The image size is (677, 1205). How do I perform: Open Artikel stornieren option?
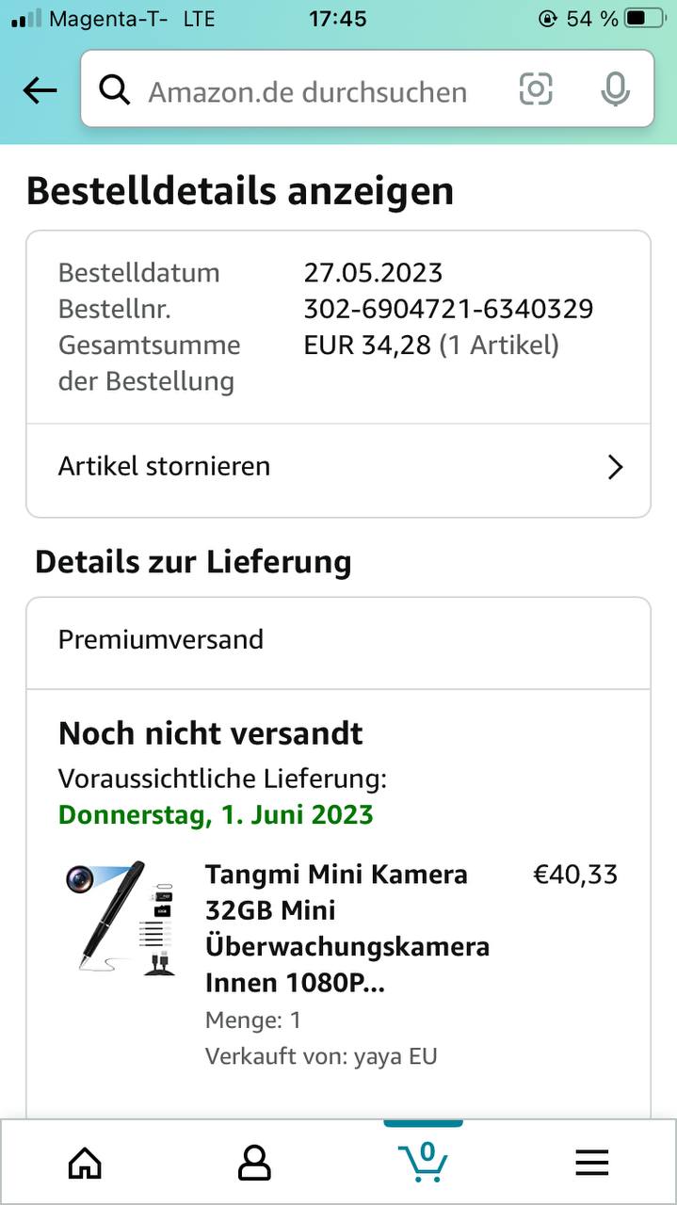(x=165, y=466)
